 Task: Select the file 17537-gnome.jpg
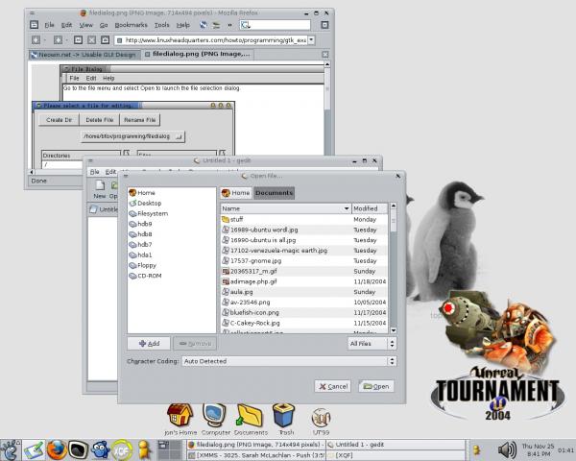pos(304,260)
